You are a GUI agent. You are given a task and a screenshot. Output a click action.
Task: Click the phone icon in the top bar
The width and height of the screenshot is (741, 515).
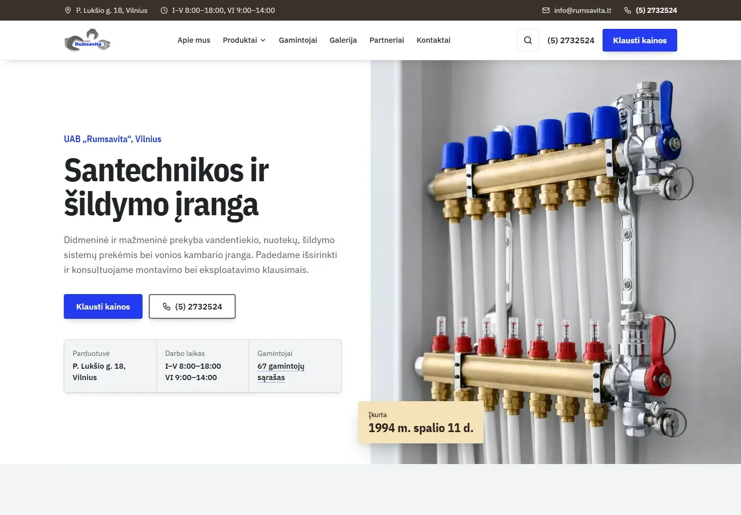tap(628, 10)
